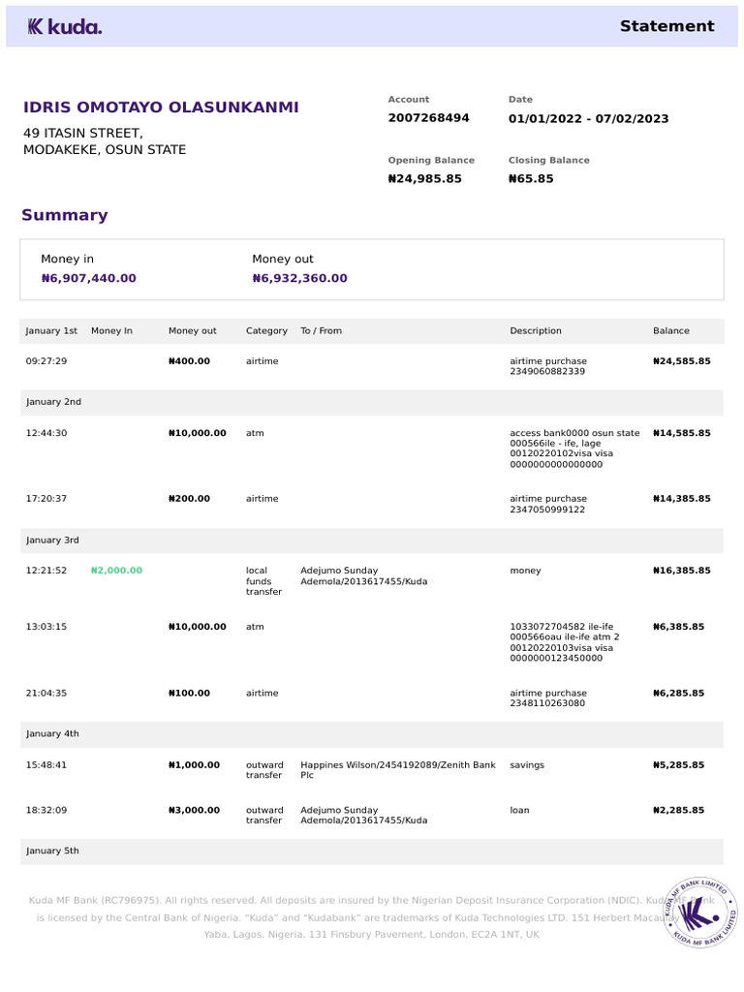Click the 09:27:29 airtime transaction time
Screen dimensions: 744x992
(x=46, y=361)
